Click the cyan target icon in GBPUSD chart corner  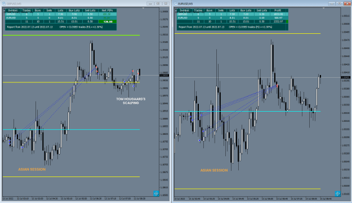point(156,193)
